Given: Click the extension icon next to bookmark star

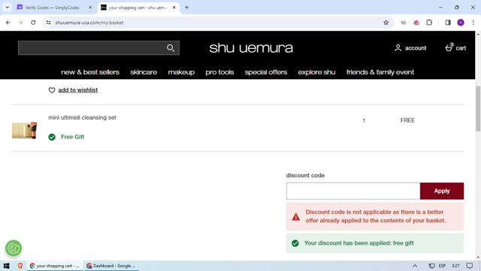Looking at the screenshot, I should (404, 23).
